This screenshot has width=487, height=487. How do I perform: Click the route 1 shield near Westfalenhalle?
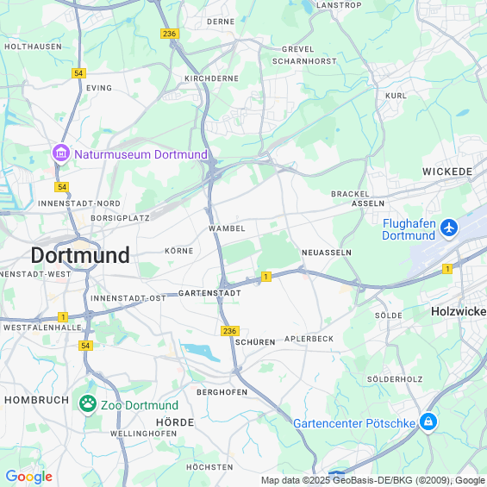(63, 317)
